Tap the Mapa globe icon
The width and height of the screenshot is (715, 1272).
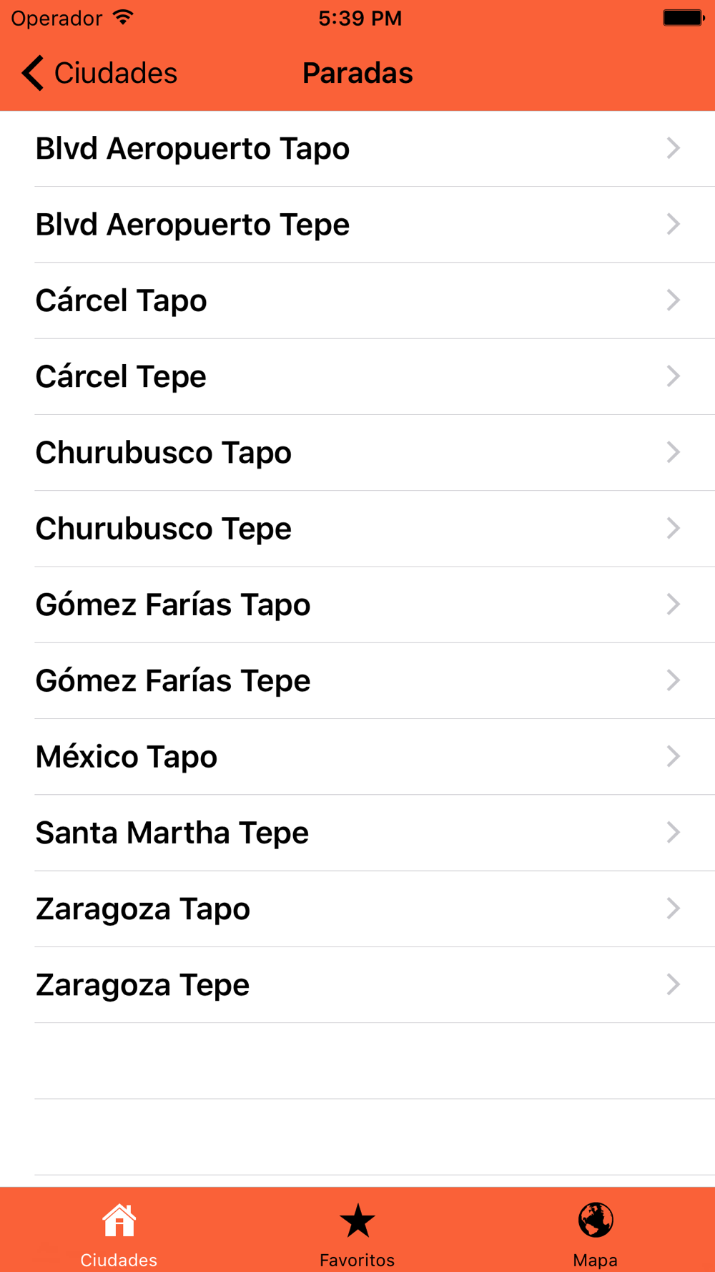pos(596,1220)
